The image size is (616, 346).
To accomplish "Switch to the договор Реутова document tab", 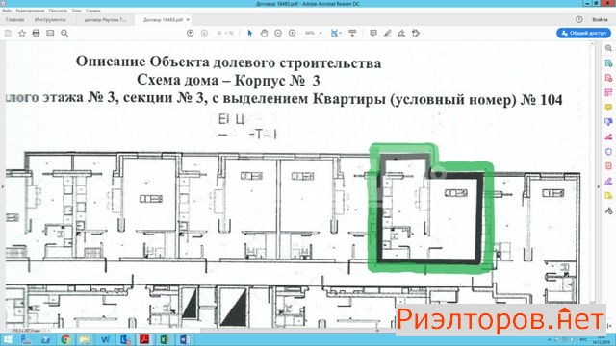I will [105, 19].
